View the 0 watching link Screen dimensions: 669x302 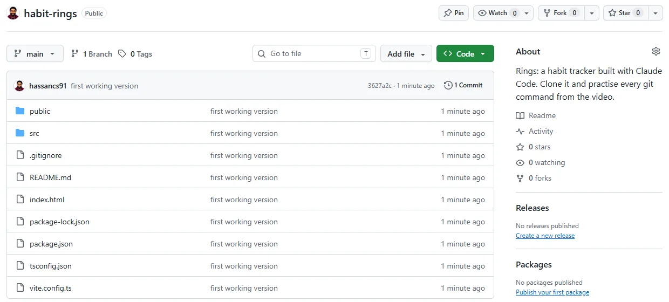point(541,162)
